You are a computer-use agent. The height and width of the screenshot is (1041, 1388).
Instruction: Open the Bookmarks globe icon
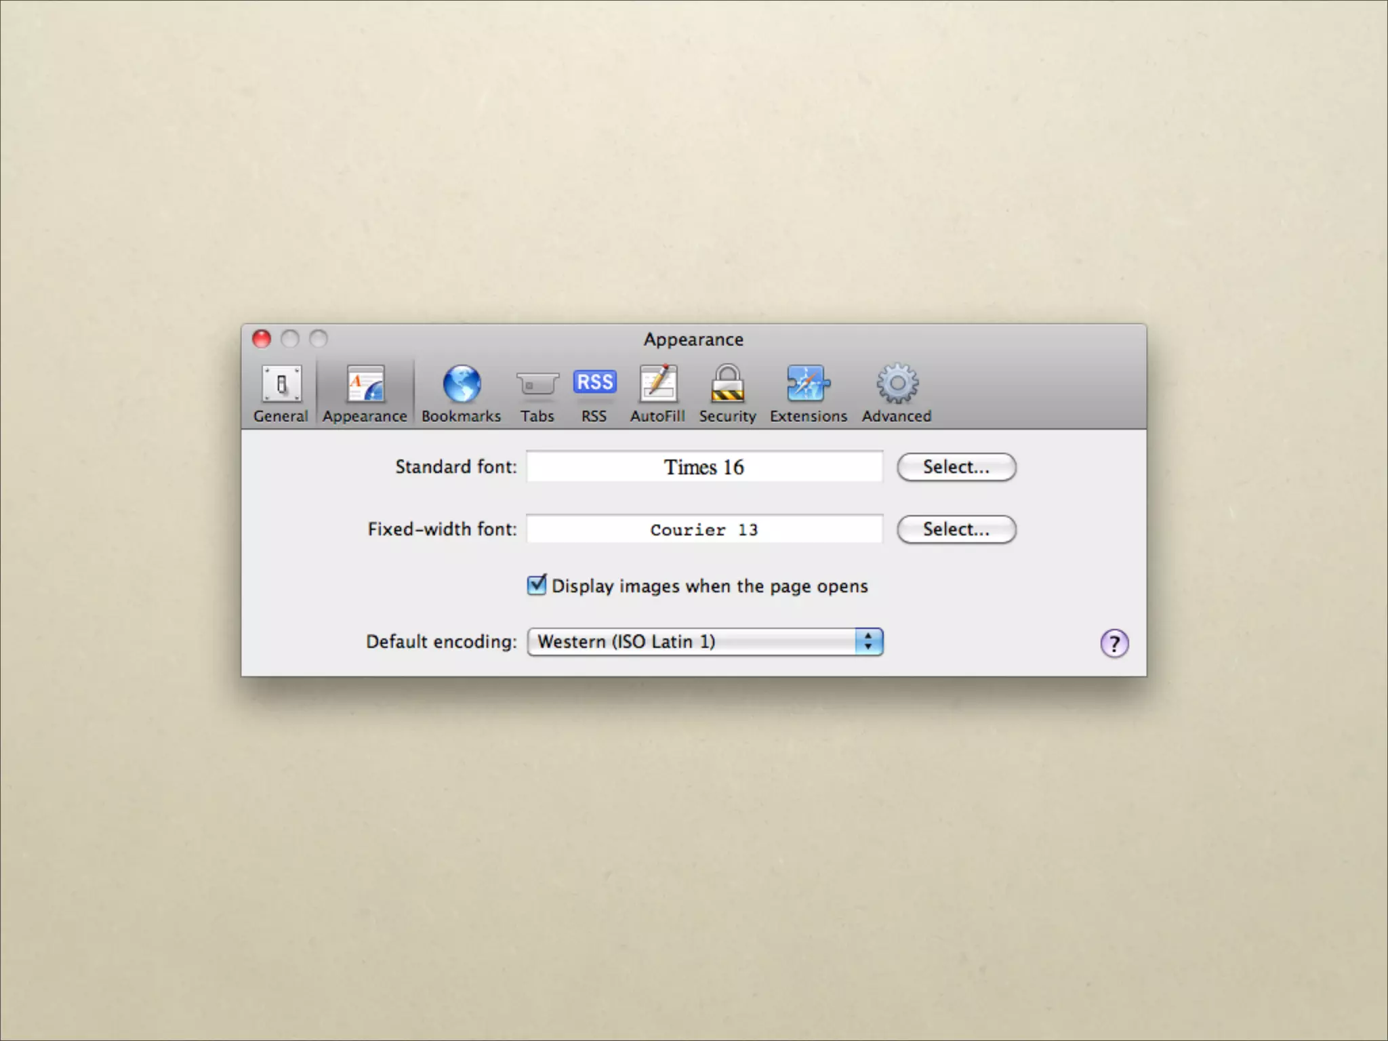pyautogui.click(x=462, y=384)
